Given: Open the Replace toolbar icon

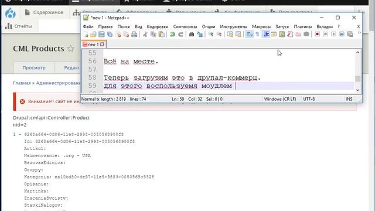Looking at the screenshot, I should 200,34.
